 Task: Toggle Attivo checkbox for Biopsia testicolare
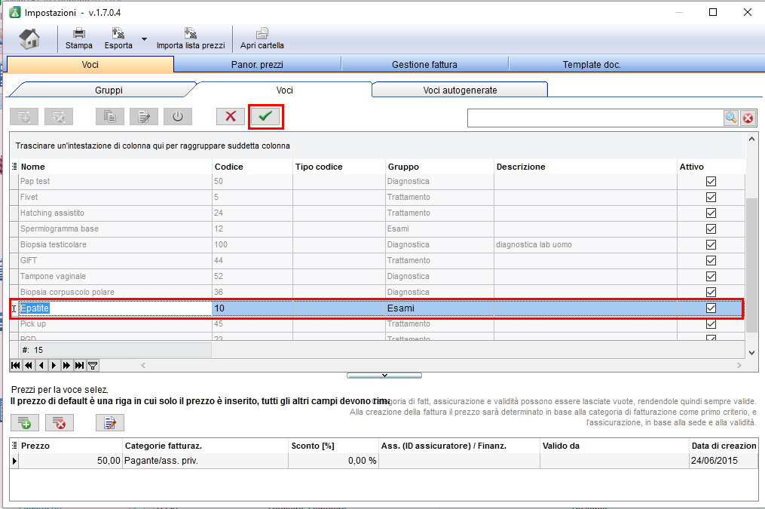click(711, 245)
